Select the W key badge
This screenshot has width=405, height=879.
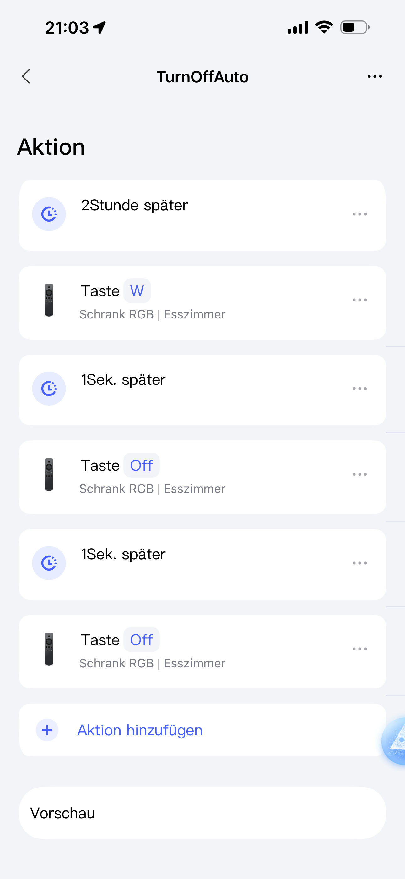coord(137,291)
